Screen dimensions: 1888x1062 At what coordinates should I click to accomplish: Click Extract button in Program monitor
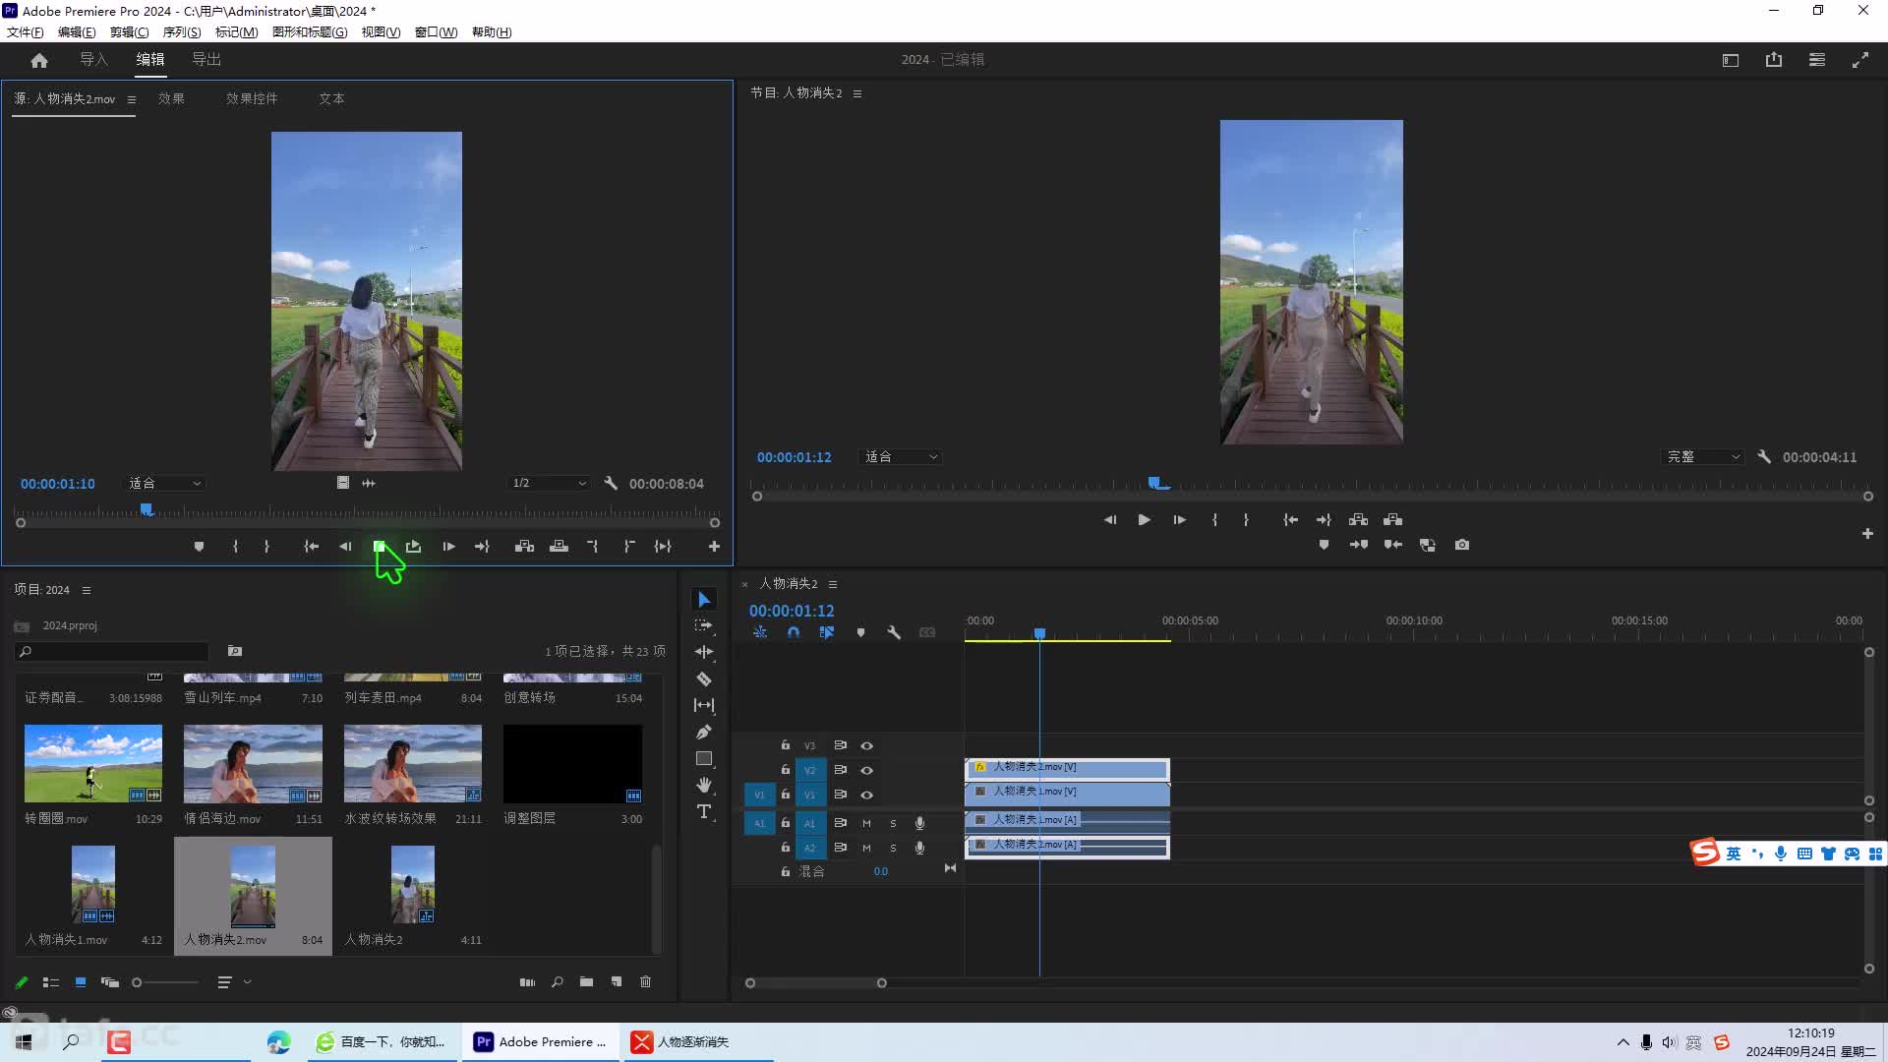tap(1393, 519)
